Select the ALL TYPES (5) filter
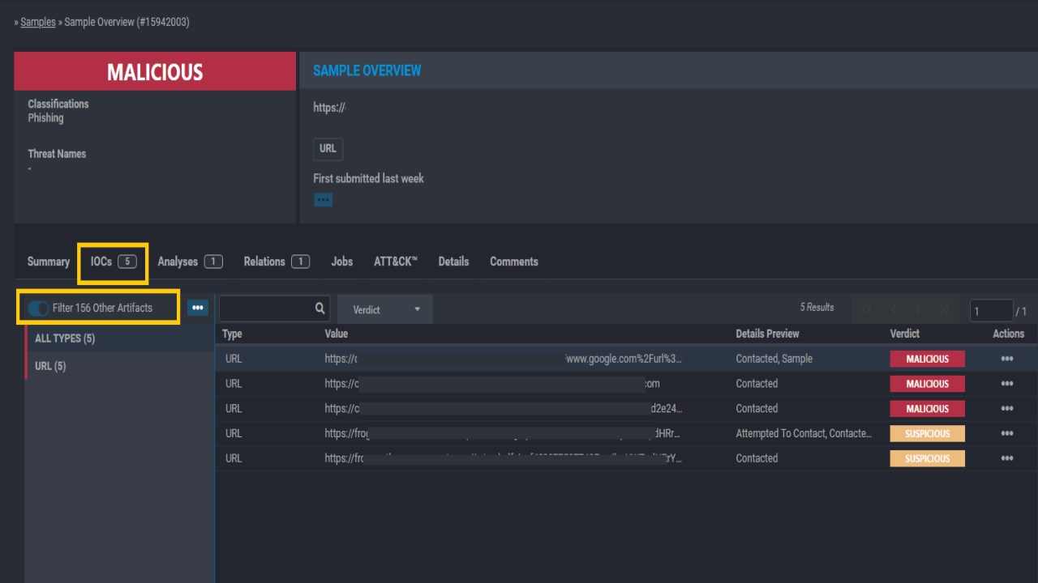This screenshot has height=583, width=1038. pos(119,338)
